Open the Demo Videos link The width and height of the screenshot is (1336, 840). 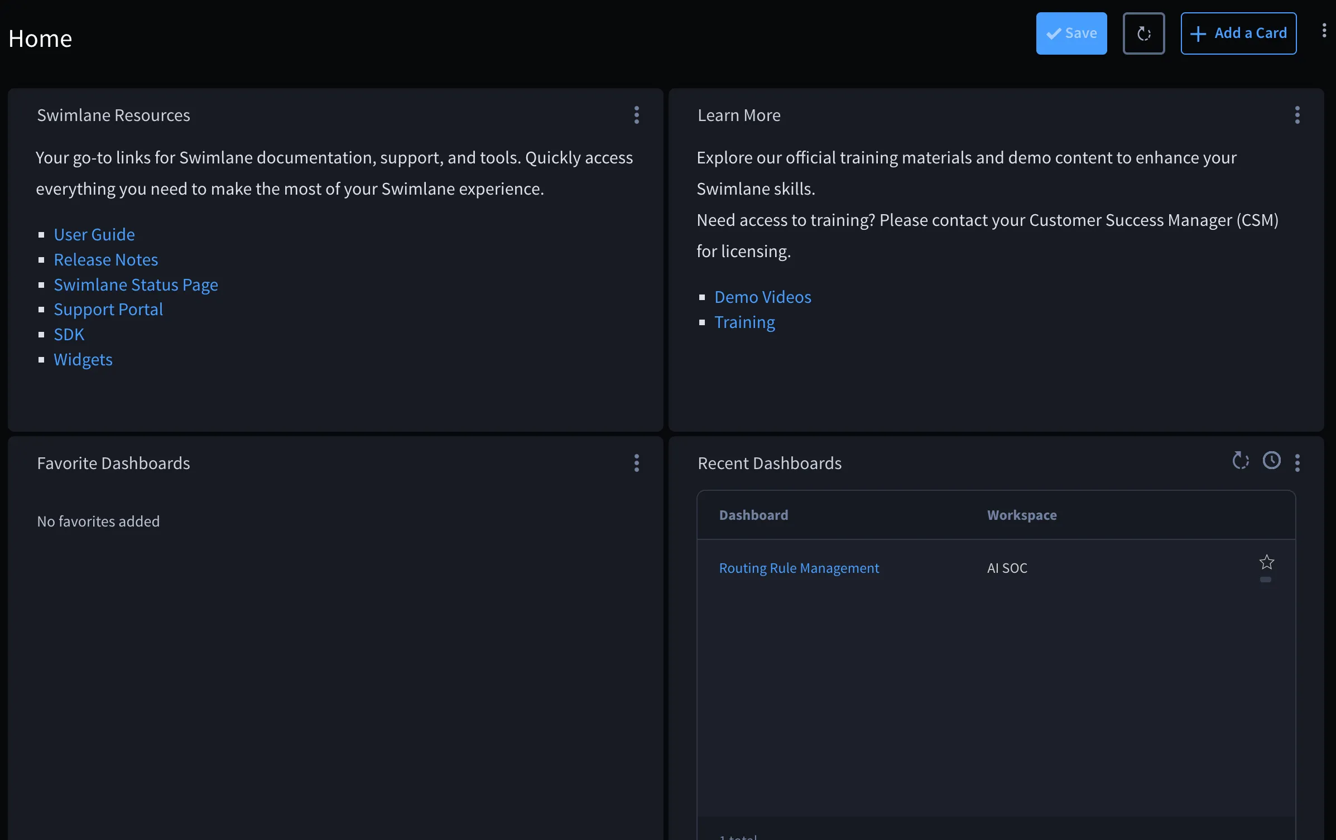(x=763, y=297)
